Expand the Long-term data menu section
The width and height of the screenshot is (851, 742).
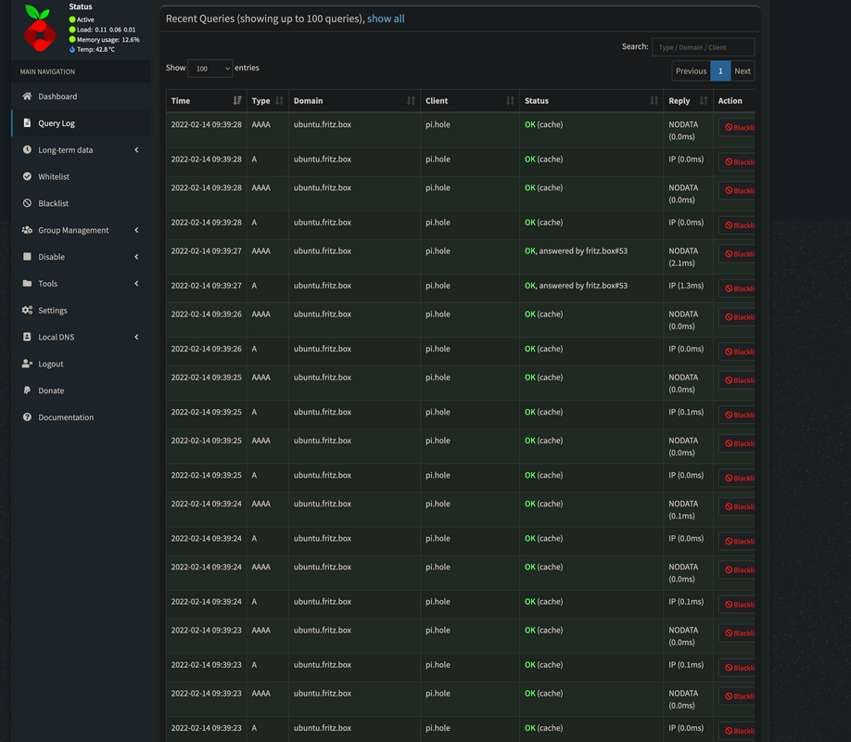point(74,148)
